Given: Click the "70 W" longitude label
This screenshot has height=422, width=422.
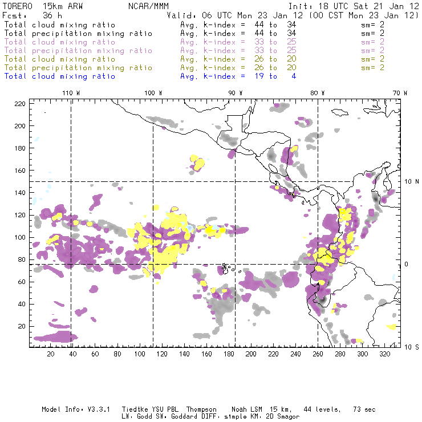Looking at the screenshot, I should click(x=400, y=93).
